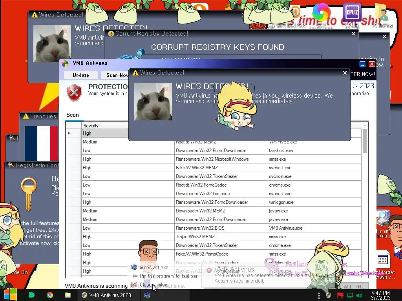Select the minecraft icon on the taskbar
This screenshot has width=402, height=301.
[147, 295]
